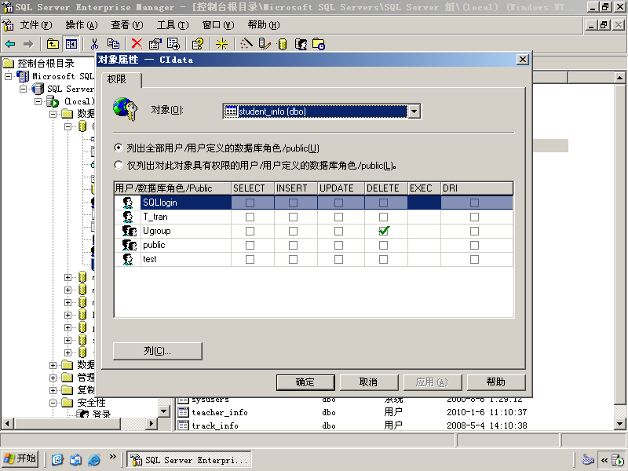
Task: Click the New database cylinder icon
Action: click(x=283, y=44)
